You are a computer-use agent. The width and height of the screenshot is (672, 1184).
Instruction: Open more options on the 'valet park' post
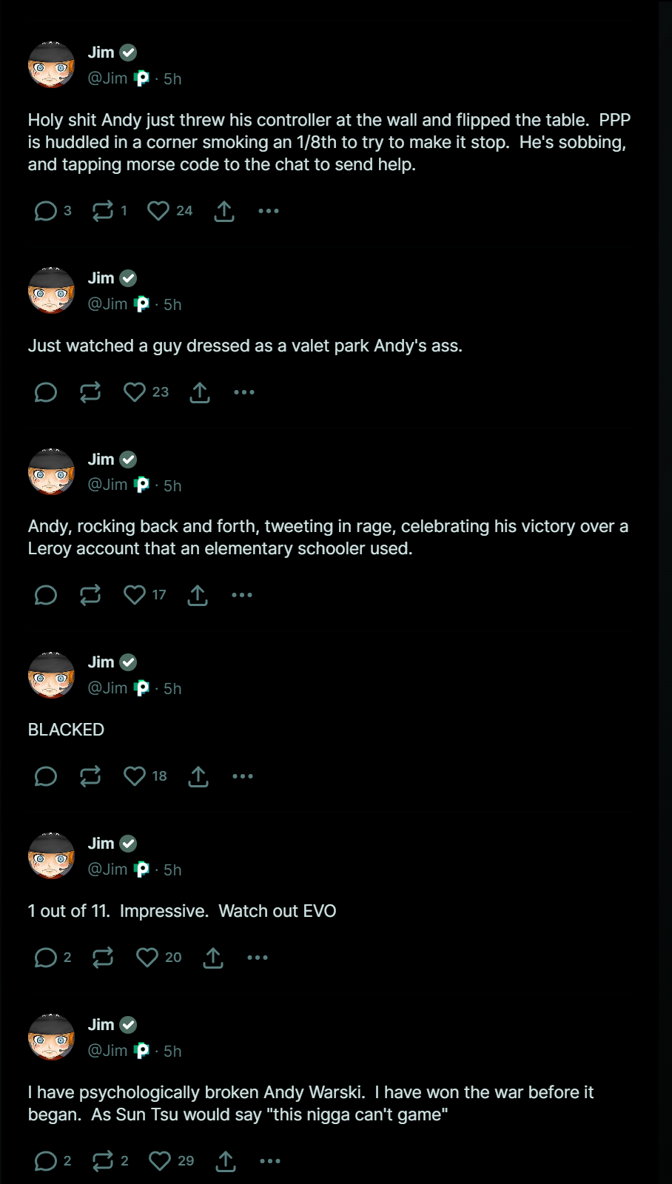click(x=244, y=392)
